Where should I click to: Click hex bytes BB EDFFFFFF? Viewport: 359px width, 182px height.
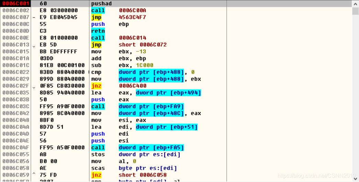59,52
